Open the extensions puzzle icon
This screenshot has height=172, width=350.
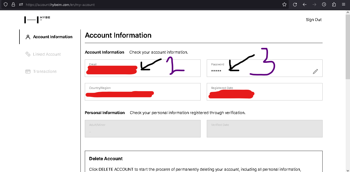pos(334,4)
